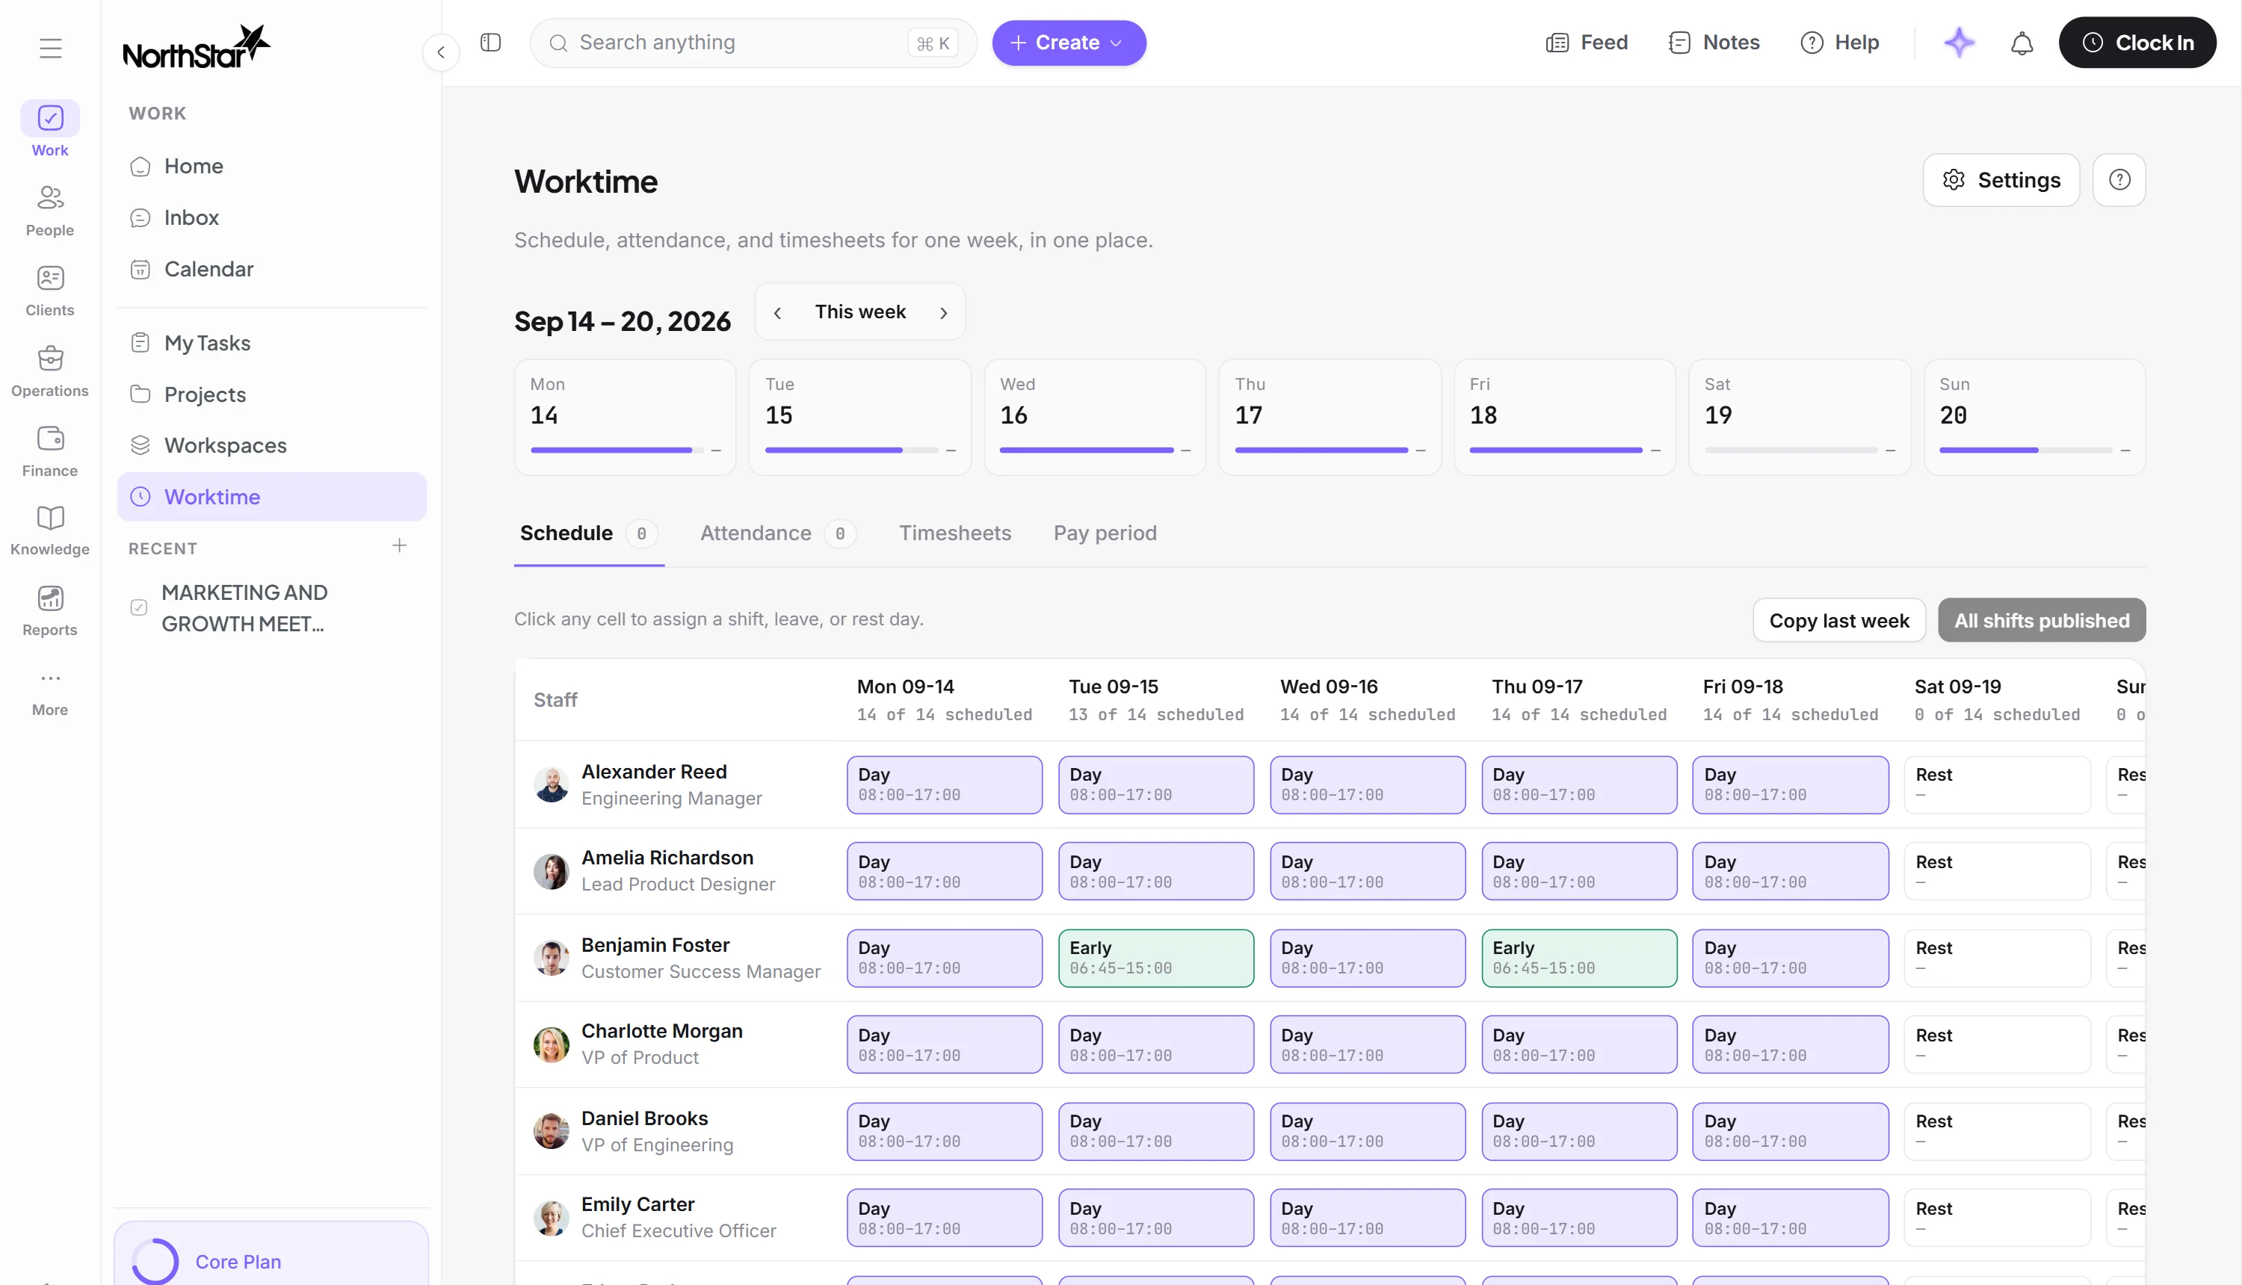Open the notifications bell

pyautogui.click(x=2022, y=43)
